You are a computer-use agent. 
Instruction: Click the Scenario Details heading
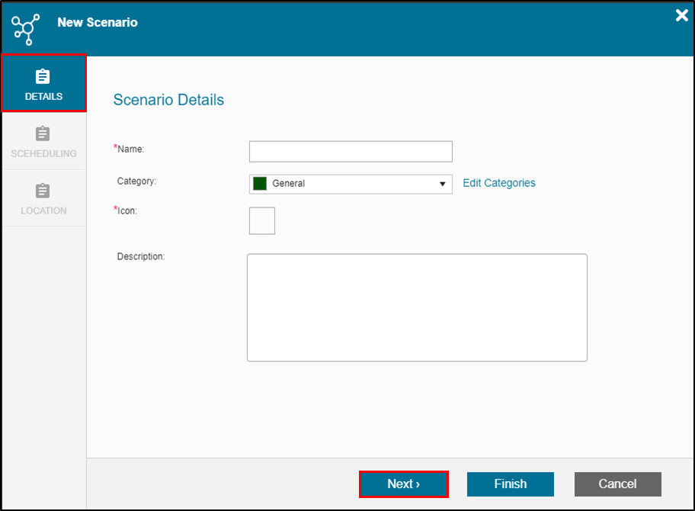168,100
